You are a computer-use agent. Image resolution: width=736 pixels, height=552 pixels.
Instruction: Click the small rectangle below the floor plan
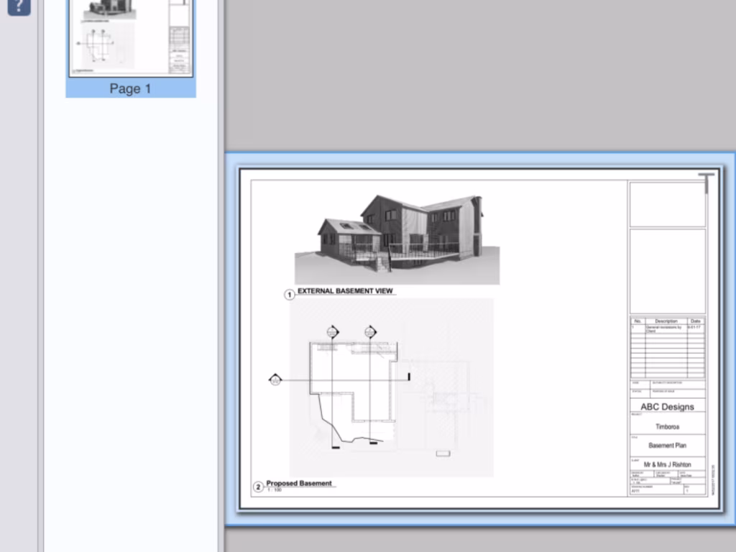[x=443, y=454]
